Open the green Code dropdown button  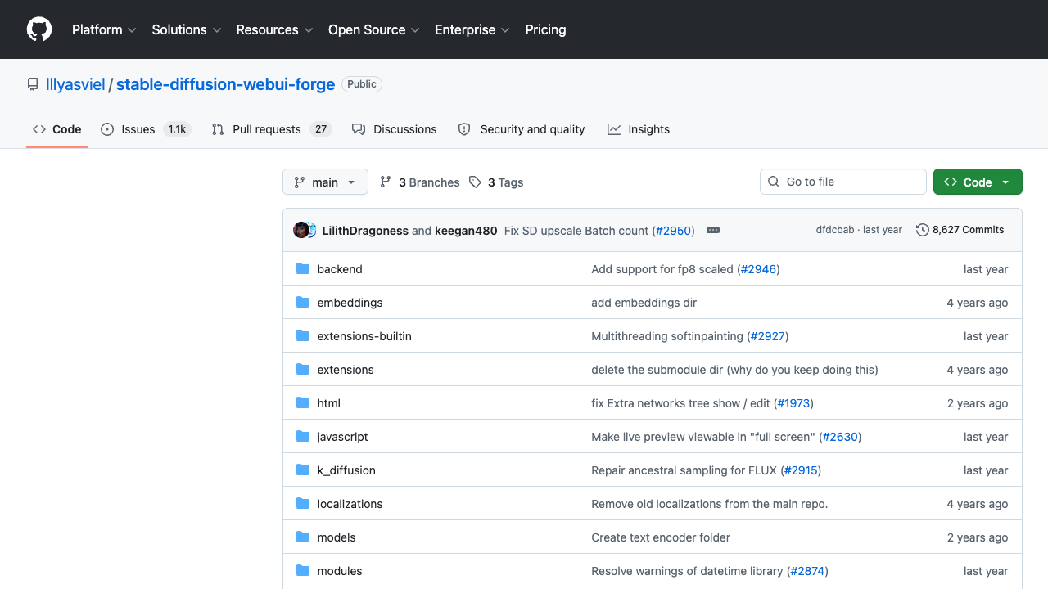[978, 182]
